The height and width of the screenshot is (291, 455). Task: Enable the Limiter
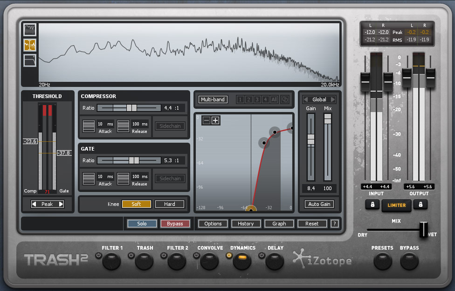[397, 205]
